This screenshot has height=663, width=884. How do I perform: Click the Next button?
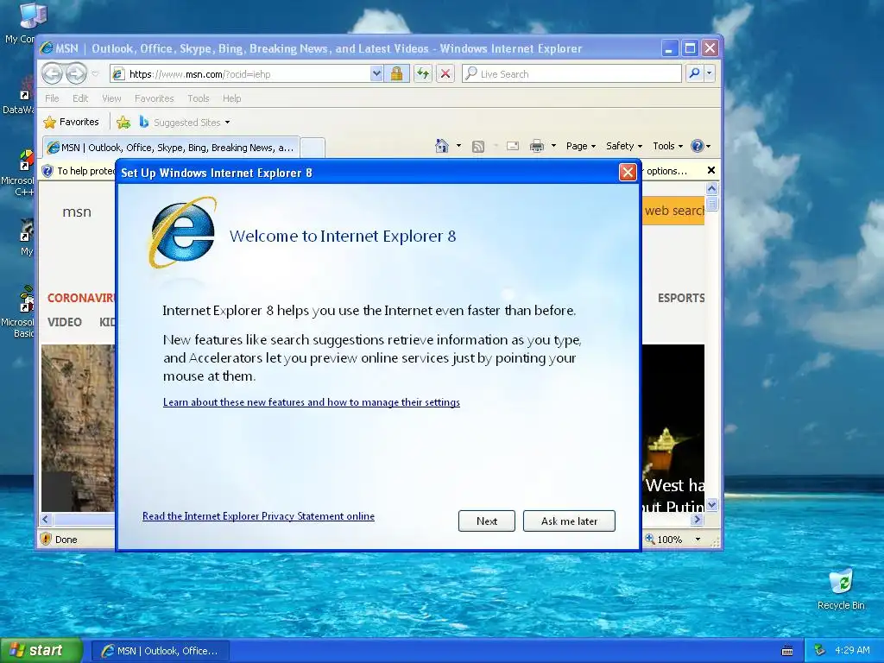(487, 521)
